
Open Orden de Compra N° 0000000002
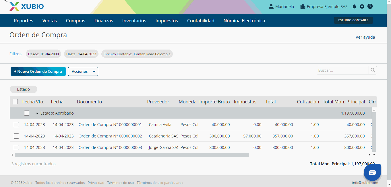point(110,136)
